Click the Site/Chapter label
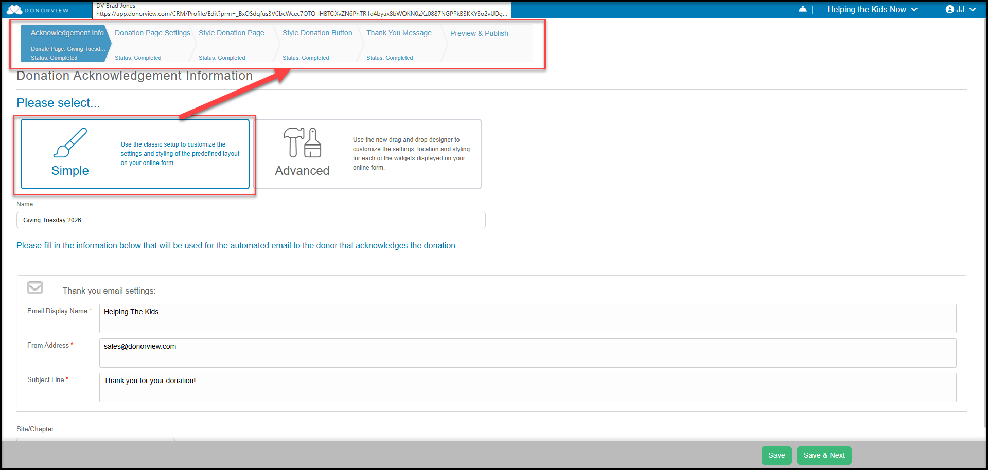The width and height of the screenshot is (988, 470). 35,429
